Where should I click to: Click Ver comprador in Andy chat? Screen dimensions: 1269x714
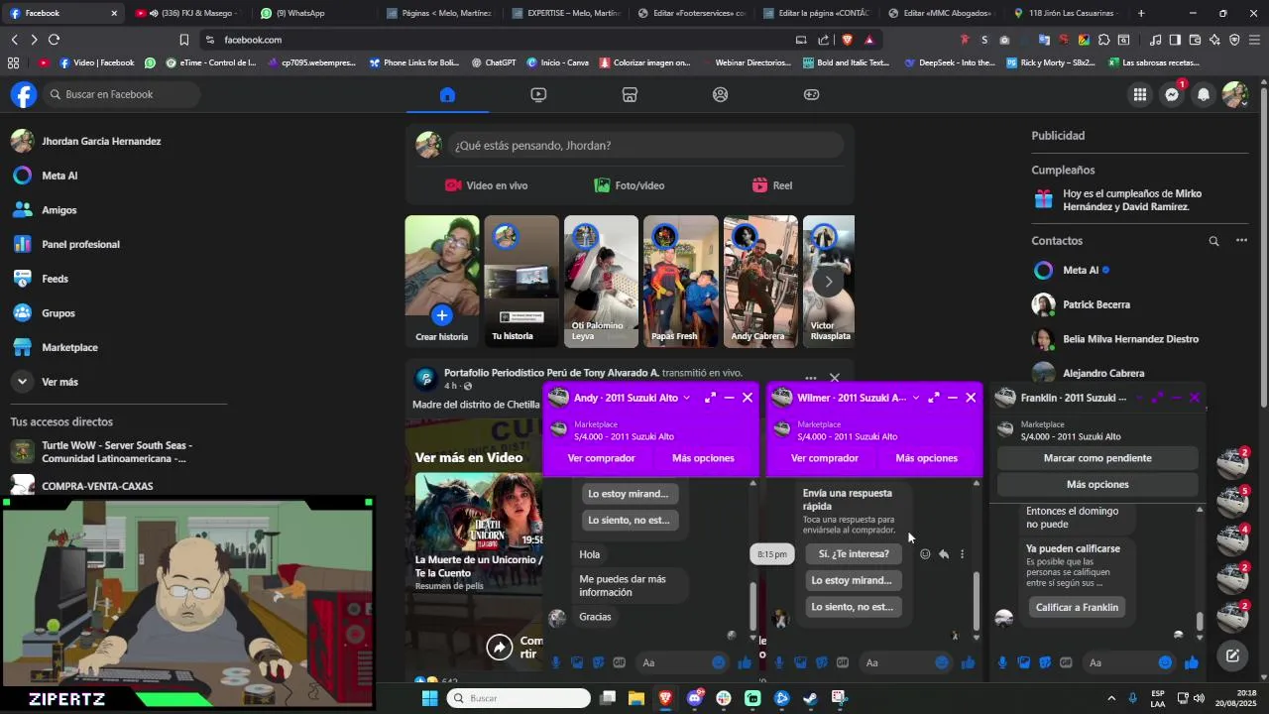[x=602, y=458]
